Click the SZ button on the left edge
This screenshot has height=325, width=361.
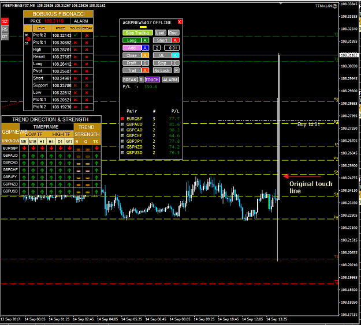tap(5, 21)
